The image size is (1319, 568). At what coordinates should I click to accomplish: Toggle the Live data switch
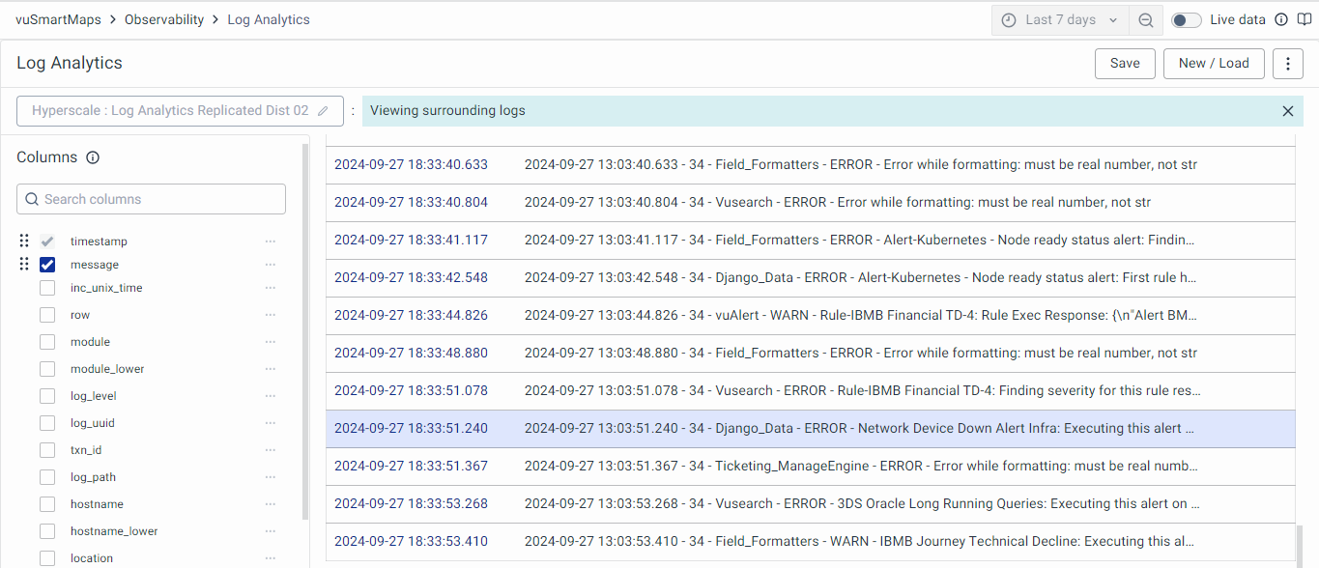[1186, 20]
